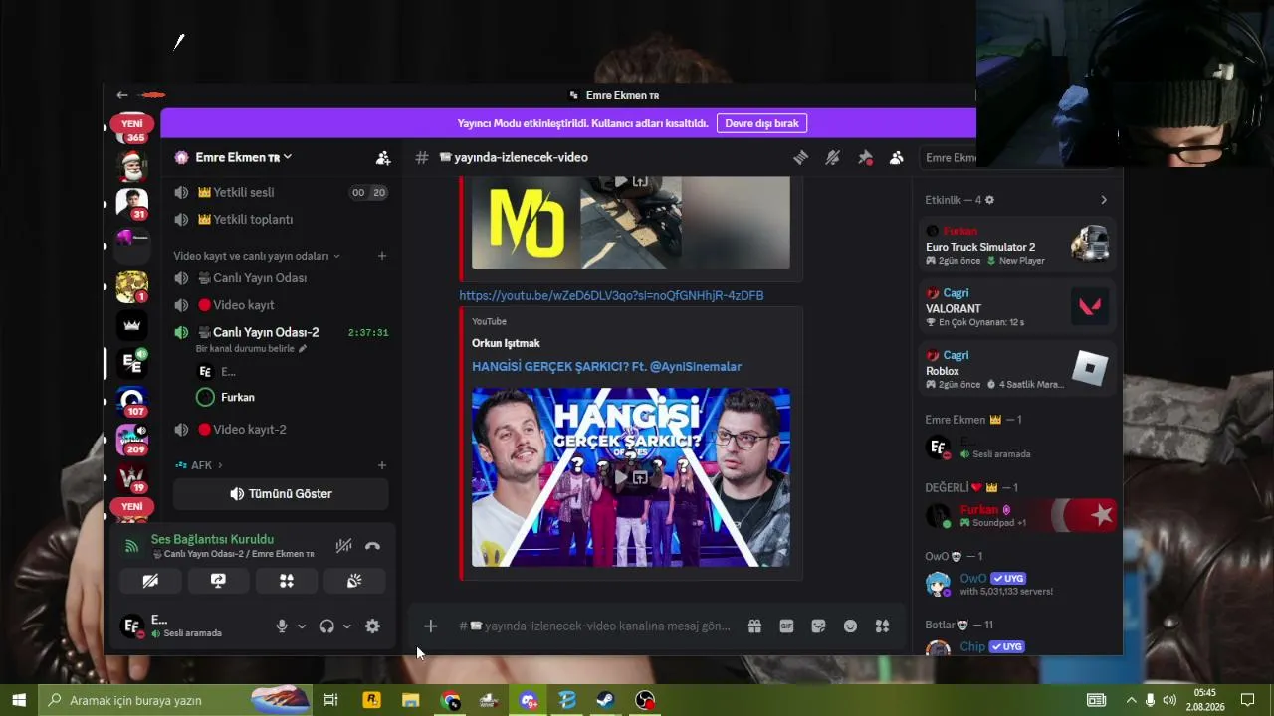This screenshot has width=1274, height=716.
Task: Open the GIF picker
Action: tap(786, 626)
